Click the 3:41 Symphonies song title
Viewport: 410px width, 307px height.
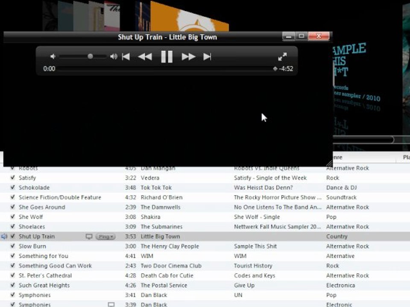coord(35,295)
